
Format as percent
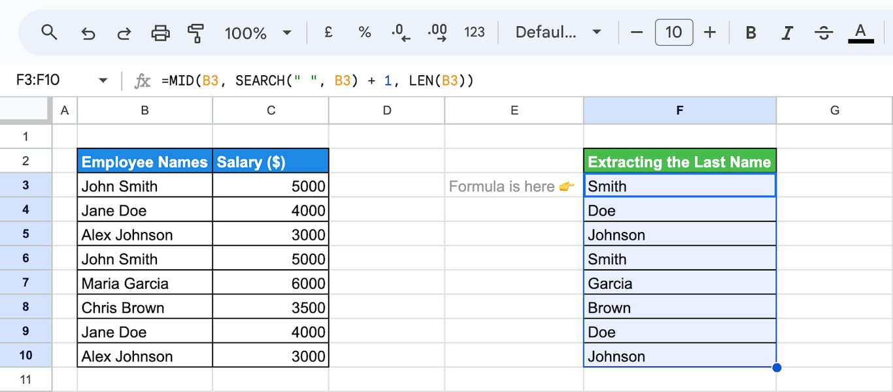point(365,32)
